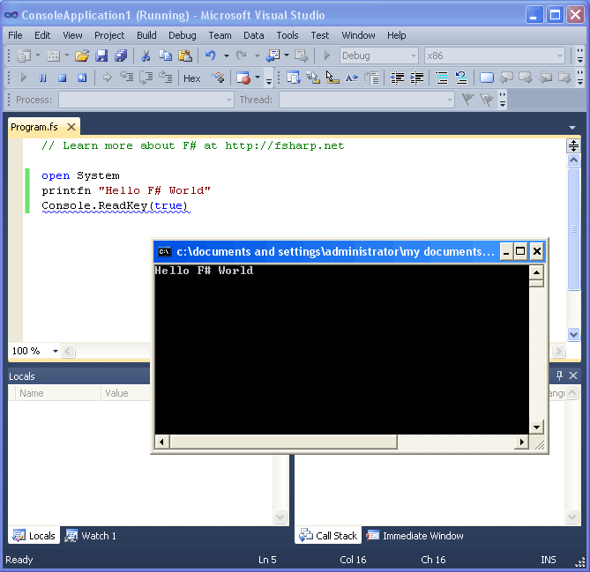Click the Step Over icon
The image size is (590, 572).
(x=146, y=78)
